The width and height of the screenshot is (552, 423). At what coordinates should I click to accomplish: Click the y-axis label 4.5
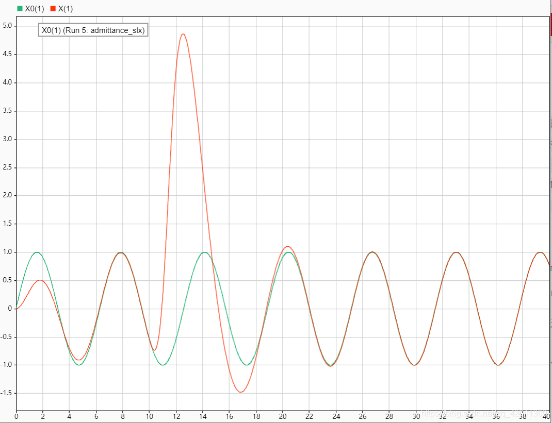coord(7,54)
